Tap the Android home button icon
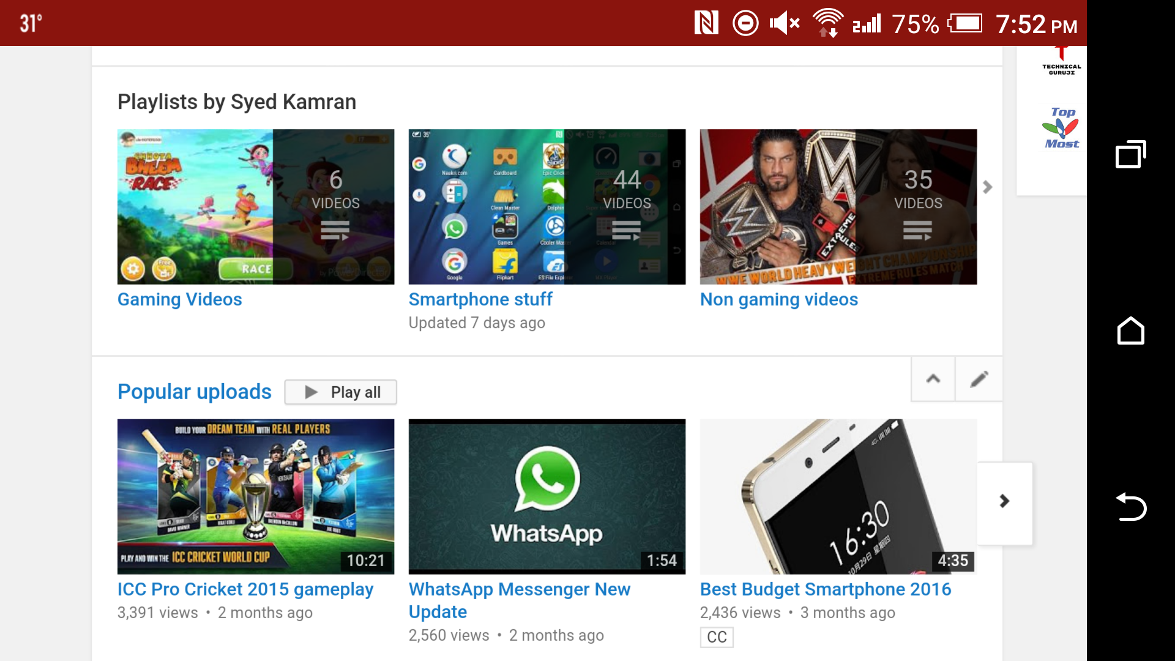 click(1130, 331)
